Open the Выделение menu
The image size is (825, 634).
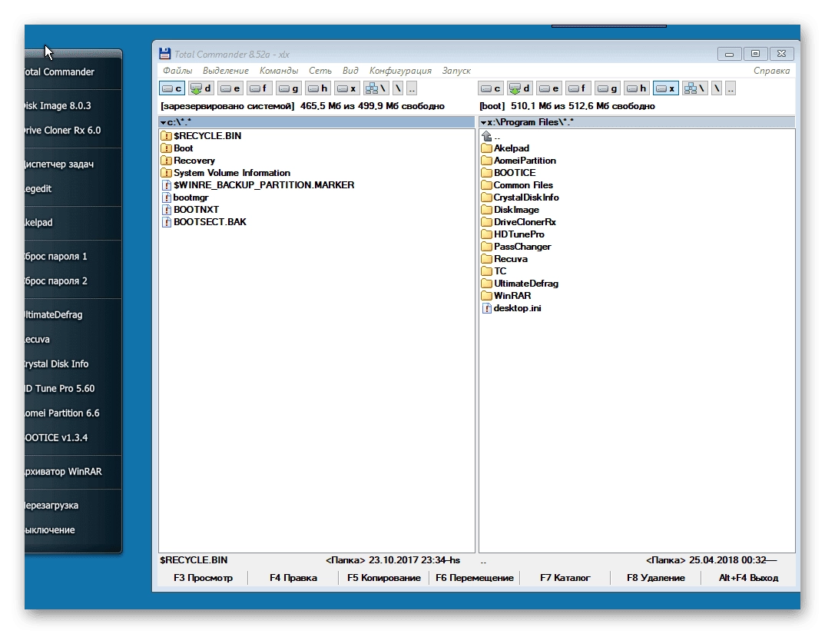coord(226,71)
